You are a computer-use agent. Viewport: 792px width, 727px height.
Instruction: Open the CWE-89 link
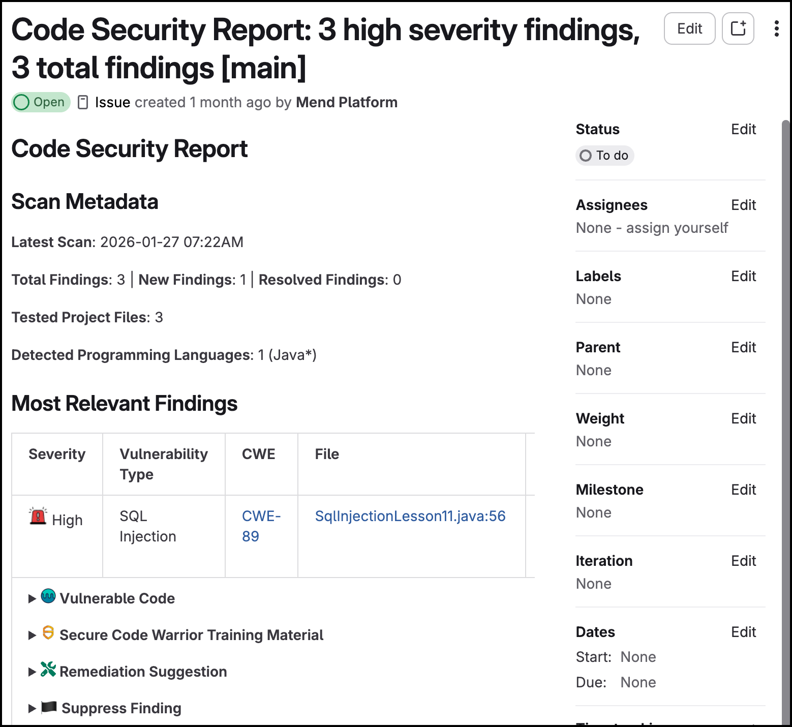click(x=261, y=526)
